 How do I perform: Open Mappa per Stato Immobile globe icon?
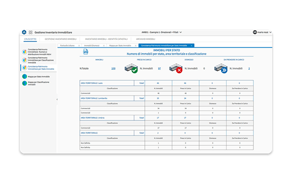[x=24, y=76]
